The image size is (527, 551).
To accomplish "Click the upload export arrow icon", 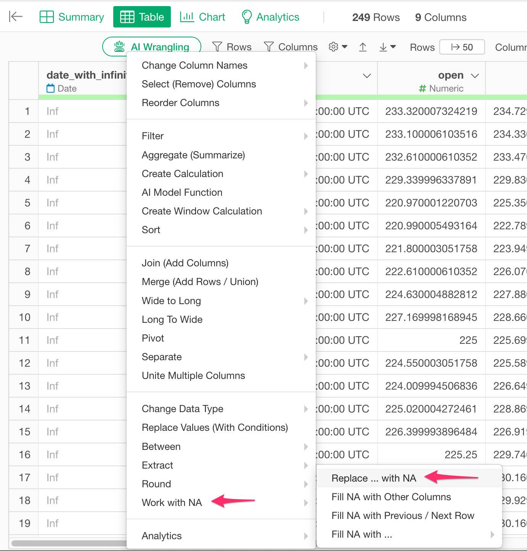I will click(363, 47).
